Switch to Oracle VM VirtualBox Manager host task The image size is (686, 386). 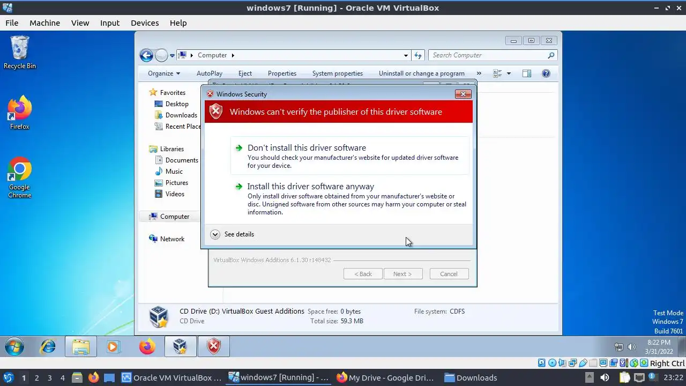click(171, 377)
